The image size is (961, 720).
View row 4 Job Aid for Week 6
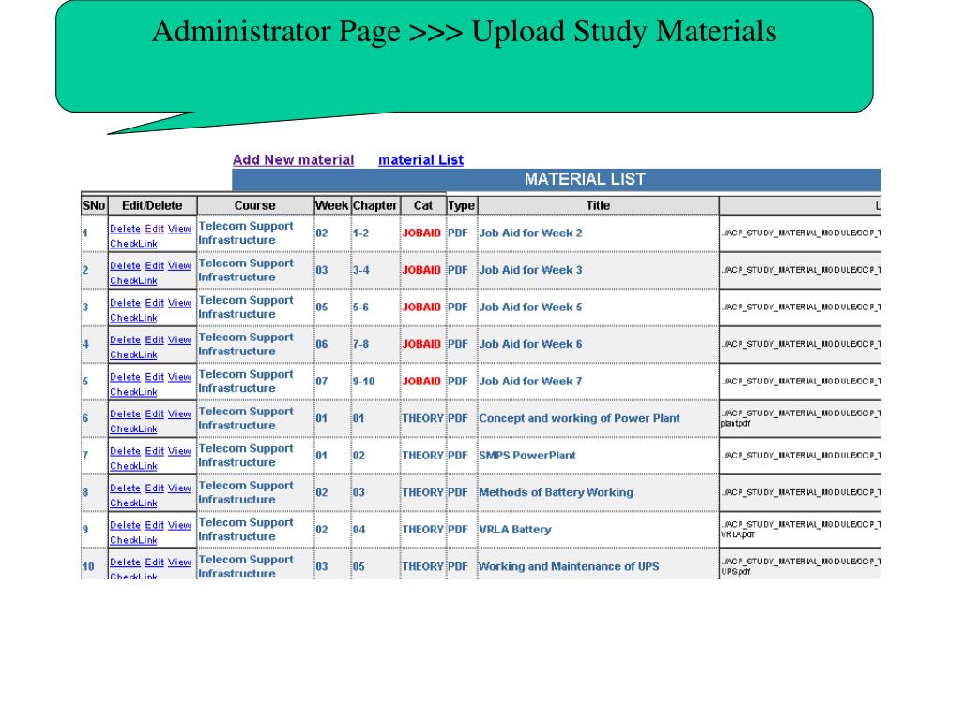(x=179, y=339)
